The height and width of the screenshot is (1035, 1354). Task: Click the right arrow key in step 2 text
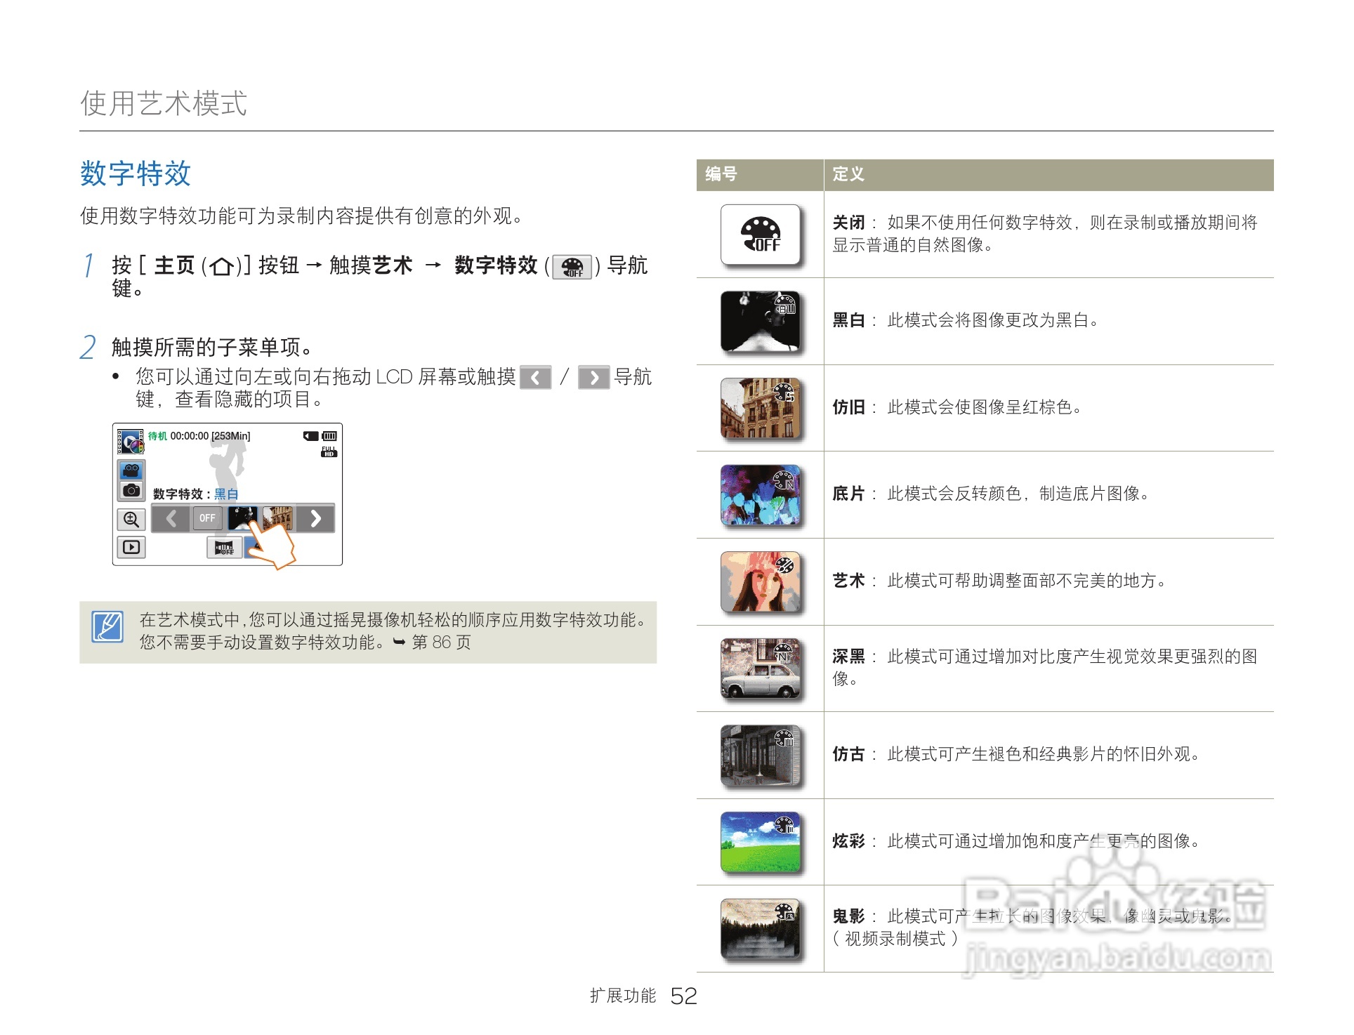(x=594, y=378)
